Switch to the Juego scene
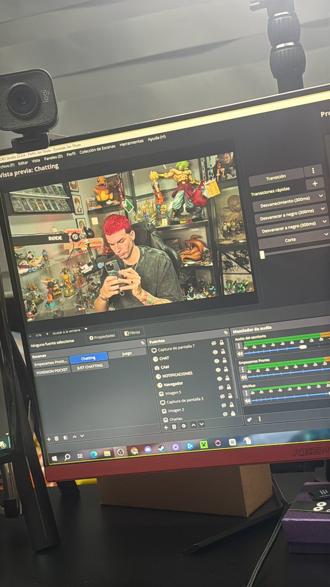Viewport: 330px width, 587px height. (x=127, y=353)
